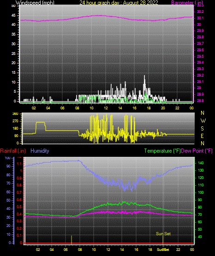Click the '1.1' rainfall scale value

pyautogui.click(x=19, y=164)
